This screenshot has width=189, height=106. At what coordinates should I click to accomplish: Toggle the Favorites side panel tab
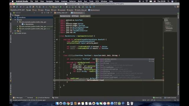click(11, 77)
